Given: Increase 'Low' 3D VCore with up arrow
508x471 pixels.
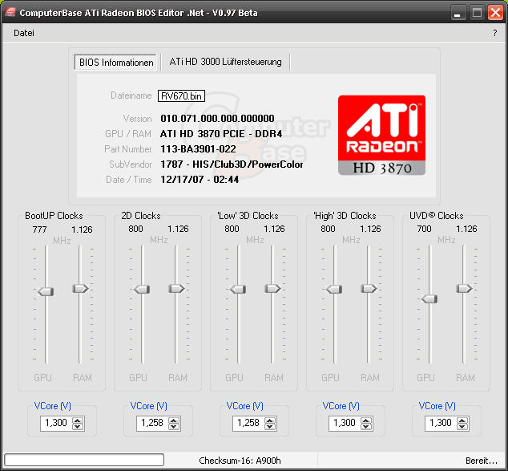Looking at the screenshot, I should coord(270,420).
